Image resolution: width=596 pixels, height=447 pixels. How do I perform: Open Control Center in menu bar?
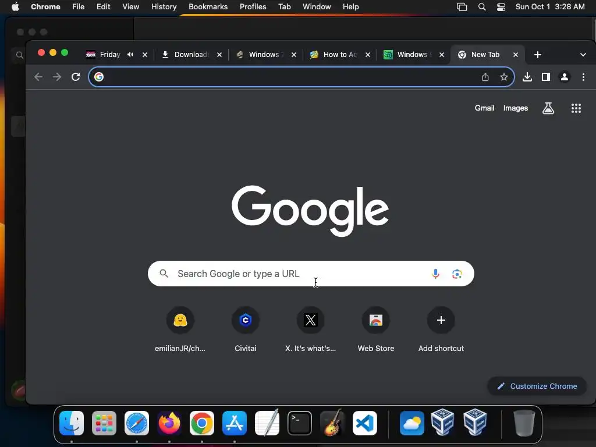[501, 7]
